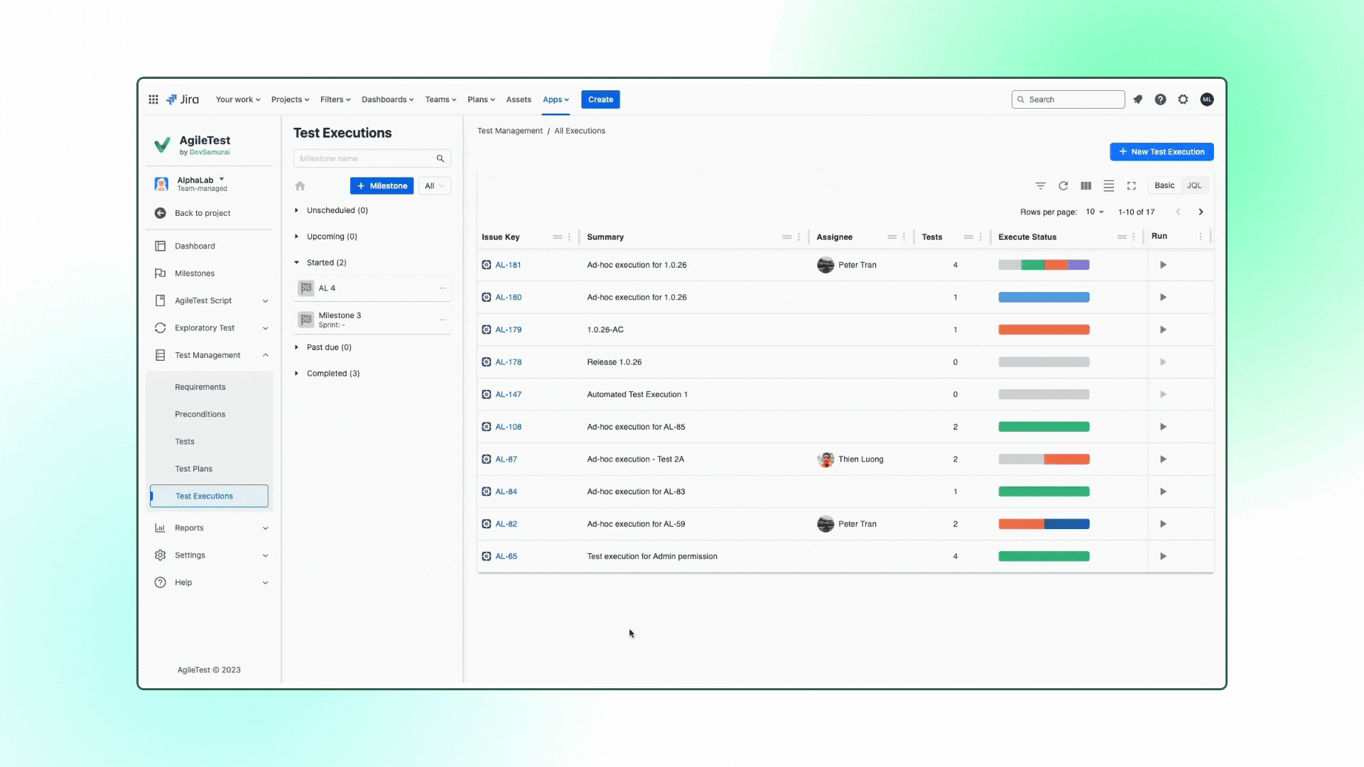Image resolution: width=1364 pixels, height=767 pixels.
Task: Click the green Execute Status bar for AL-108
Action: (x=1044, y=427)
